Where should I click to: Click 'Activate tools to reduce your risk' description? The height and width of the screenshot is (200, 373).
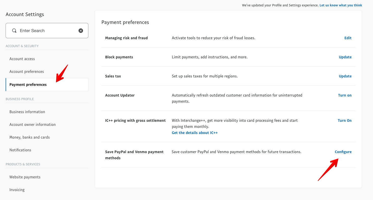pyautogui.click(x=214, y=38)
